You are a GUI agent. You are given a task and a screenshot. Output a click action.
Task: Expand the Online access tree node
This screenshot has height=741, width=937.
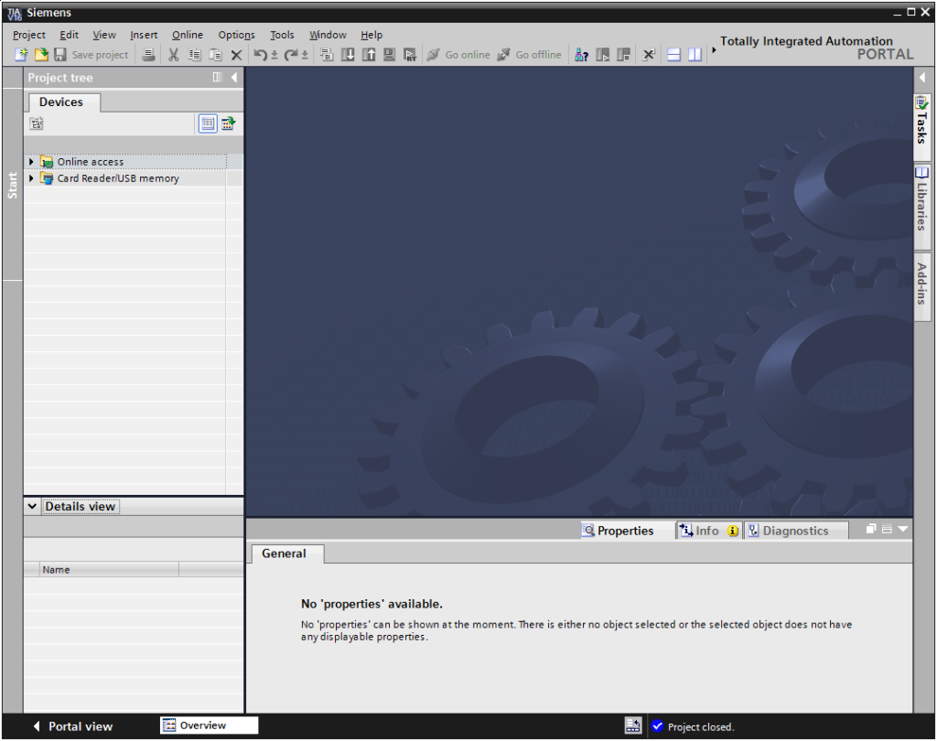coord(31,162)
